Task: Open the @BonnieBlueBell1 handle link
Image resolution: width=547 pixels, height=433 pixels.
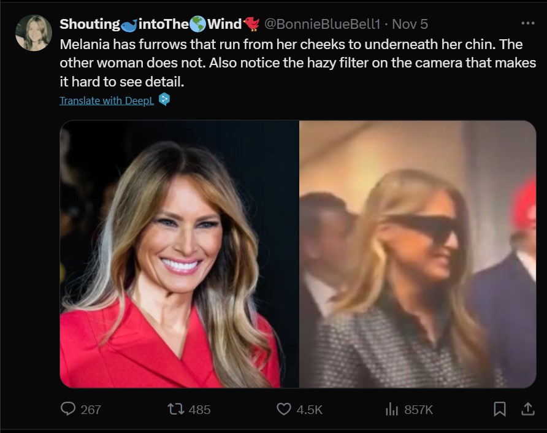Action: click(x=324, y=24)
